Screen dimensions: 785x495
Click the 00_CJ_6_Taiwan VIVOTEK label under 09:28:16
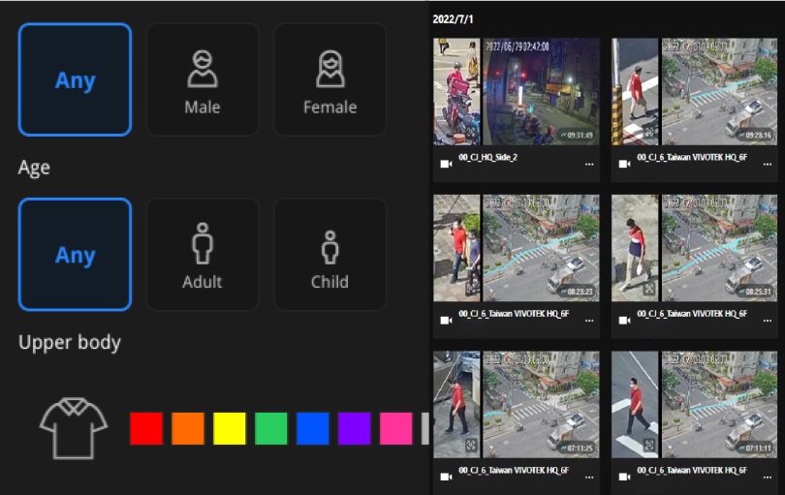click(691, 157)
